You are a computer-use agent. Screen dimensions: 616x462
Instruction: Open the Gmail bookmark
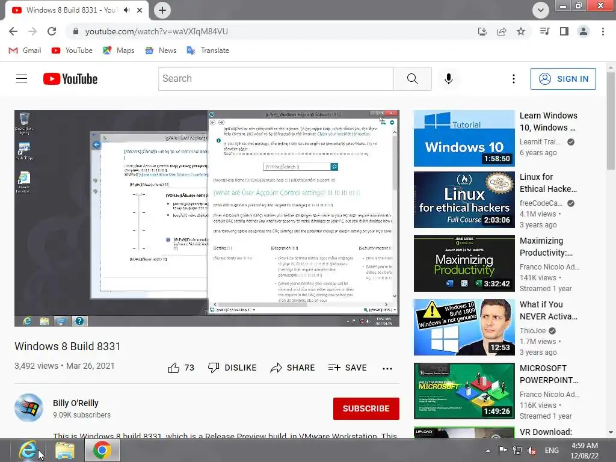25,51
